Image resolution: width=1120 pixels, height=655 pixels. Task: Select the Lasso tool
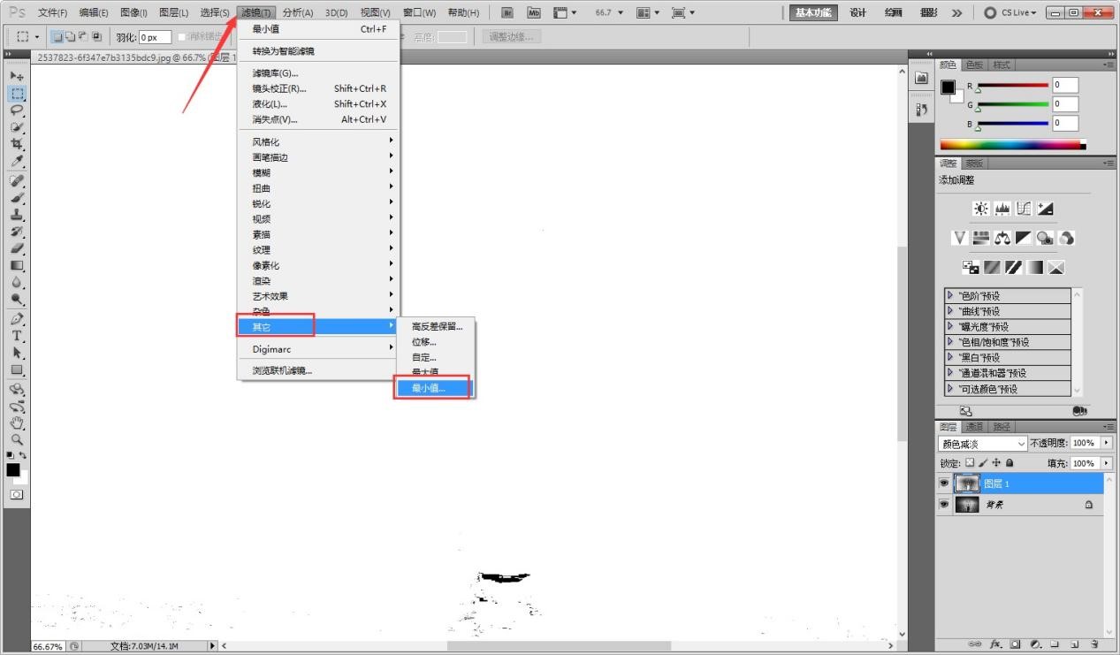(x=18, y=110)
